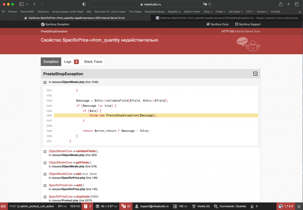Viewport: 303px width, 210px height.
Task: Open the iPhones bookmark
Action: click(12, 11)
